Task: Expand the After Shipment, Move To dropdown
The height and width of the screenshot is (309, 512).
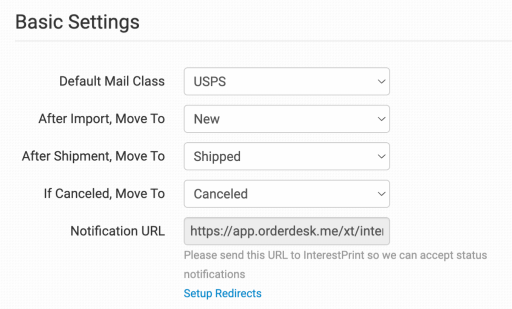Action: tap(286, 156)
